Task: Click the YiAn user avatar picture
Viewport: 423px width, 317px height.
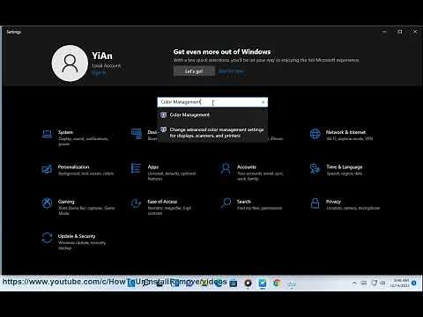Action: 70,63
